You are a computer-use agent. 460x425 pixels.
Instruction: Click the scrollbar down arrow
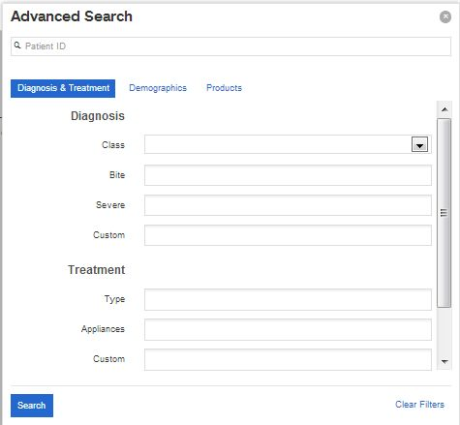tap(445, 361)
